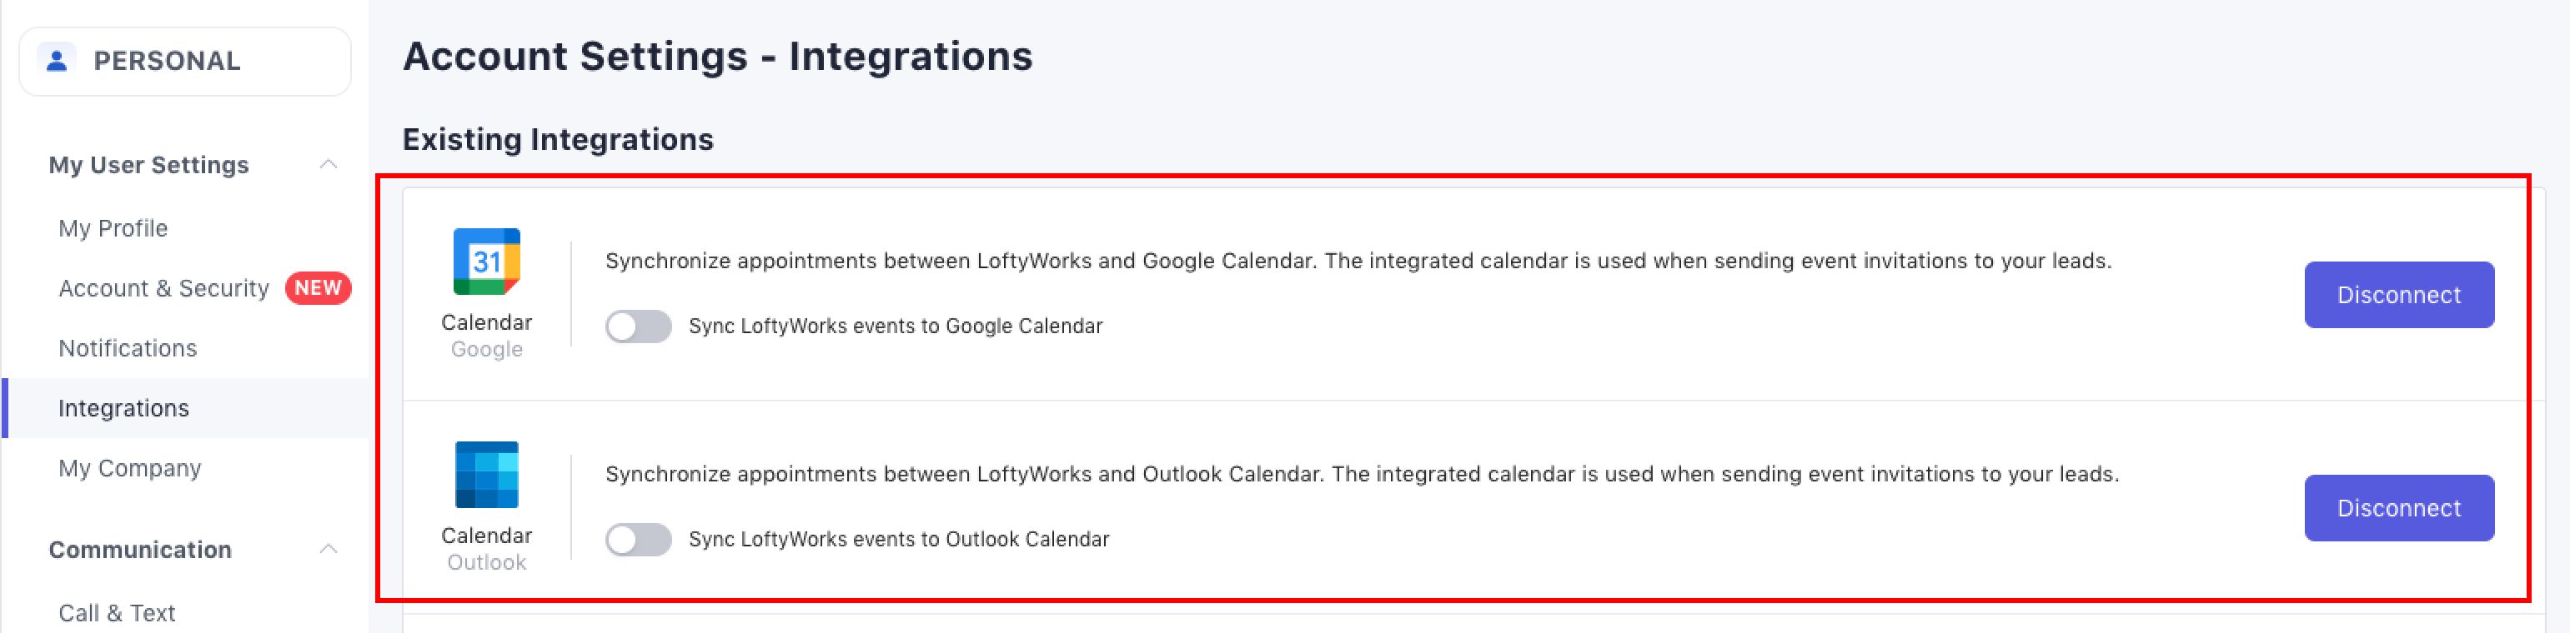Click the Existing Integrations heading
The image size is (2570, 633).
[x=558, y=140]
